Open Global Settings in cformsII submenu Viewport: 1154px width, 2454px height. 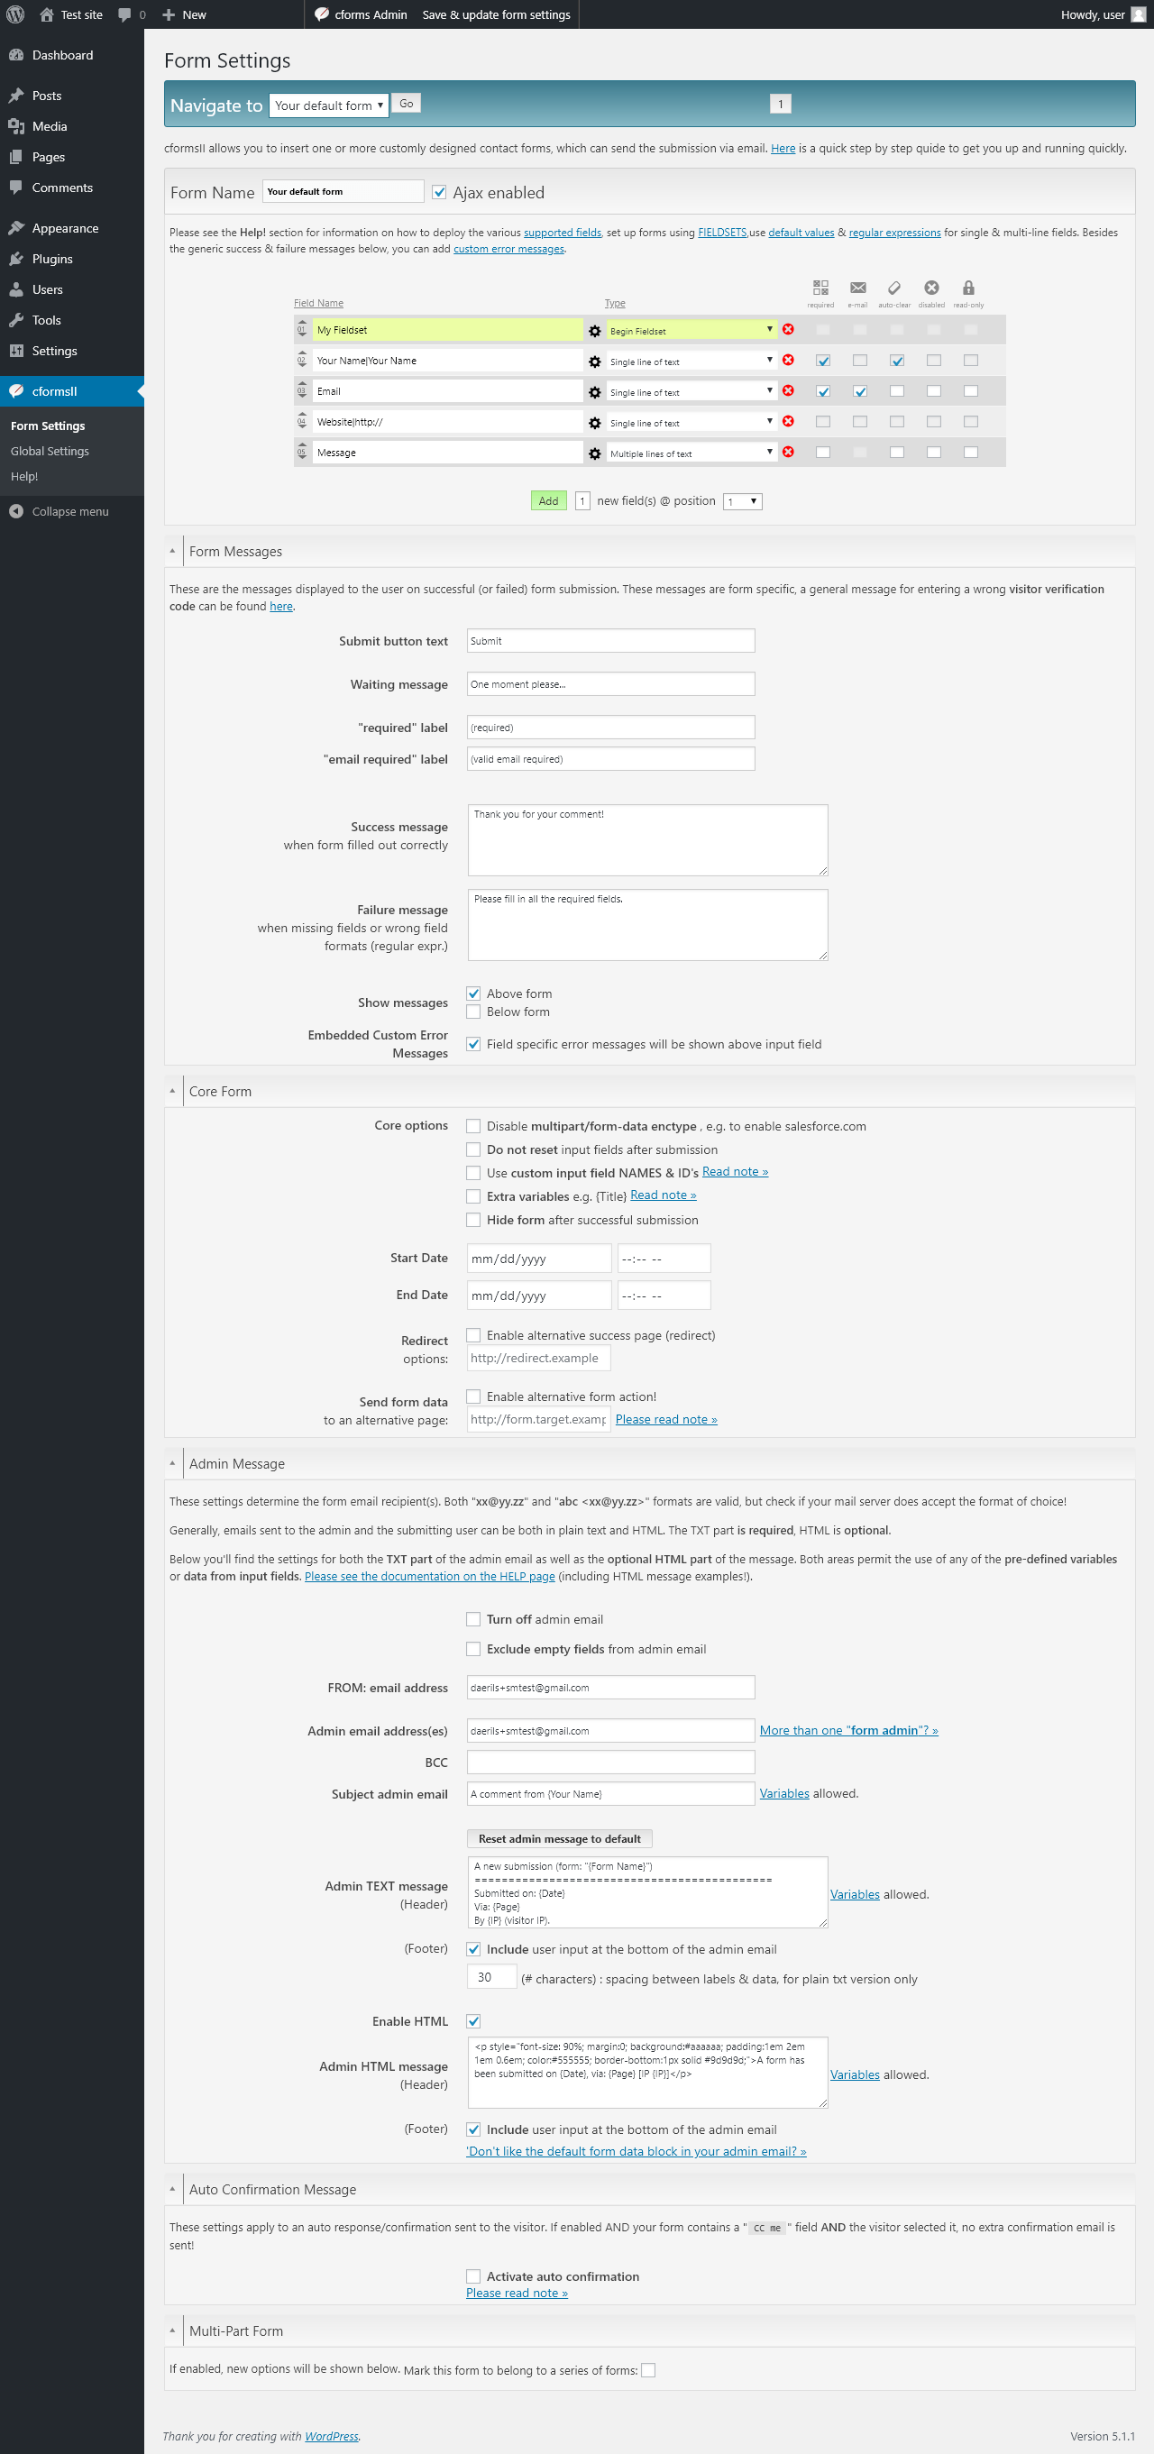click(50, 451)
